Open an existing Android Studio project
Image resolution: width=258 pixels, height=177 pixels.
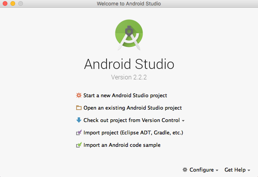(132, 108)
